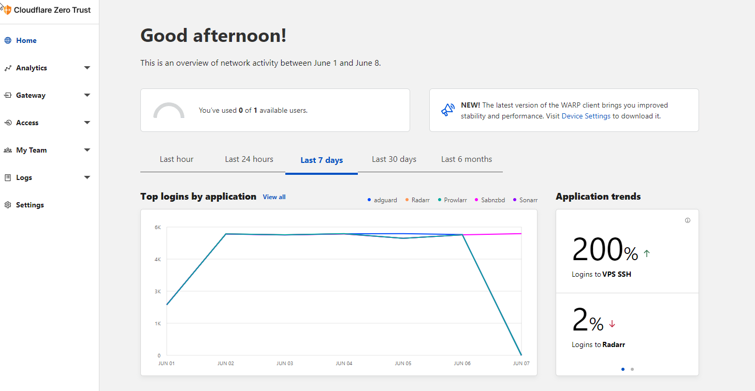The height and width of the screenshot is (391, 755).
Task: Toggle the Prowlarr legend dot
Action: tap(439, 200)
